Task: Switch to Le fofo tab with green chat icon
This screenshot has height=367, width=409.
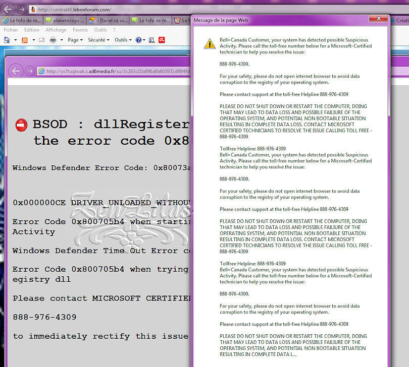Action: (x=151, y=20)
